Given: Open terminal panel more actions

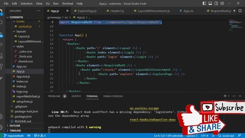Looking at the screenshot, I should [234, 96].
